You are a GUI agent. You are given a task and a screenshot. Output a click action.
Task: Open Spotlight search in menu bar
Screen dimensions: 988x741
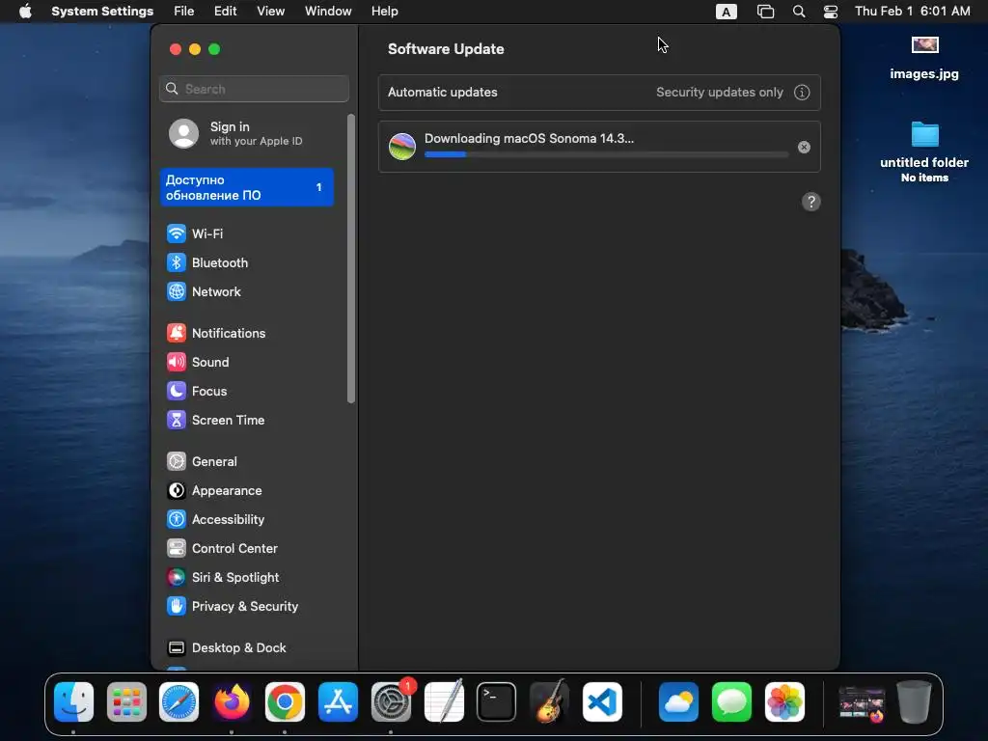click(798, 12)
